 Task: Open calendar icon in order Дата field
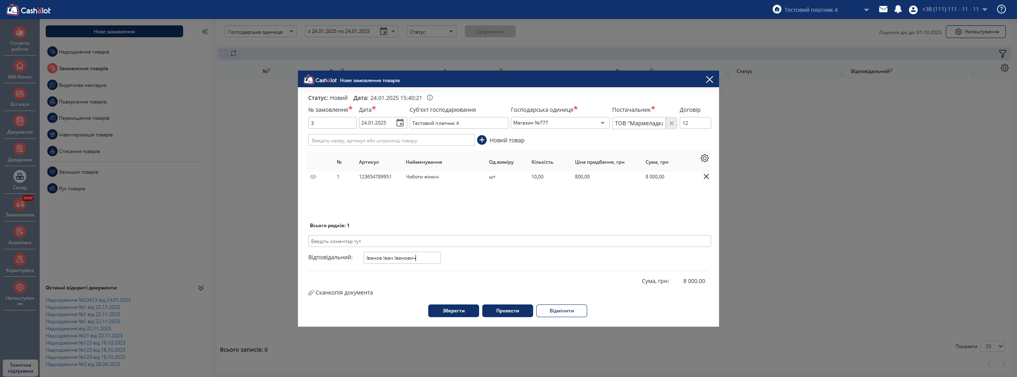pyautogui.click(x=400, y=123)
